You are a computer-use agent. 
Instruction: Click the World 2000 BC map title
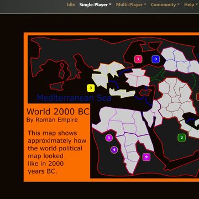[58, 112]
